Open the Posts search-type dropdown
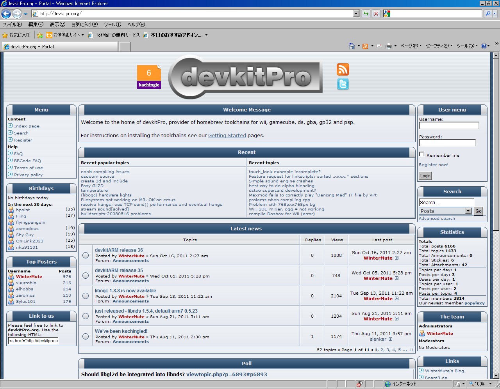Viewport: 500px width, 389px height. [x=468, y=211]
